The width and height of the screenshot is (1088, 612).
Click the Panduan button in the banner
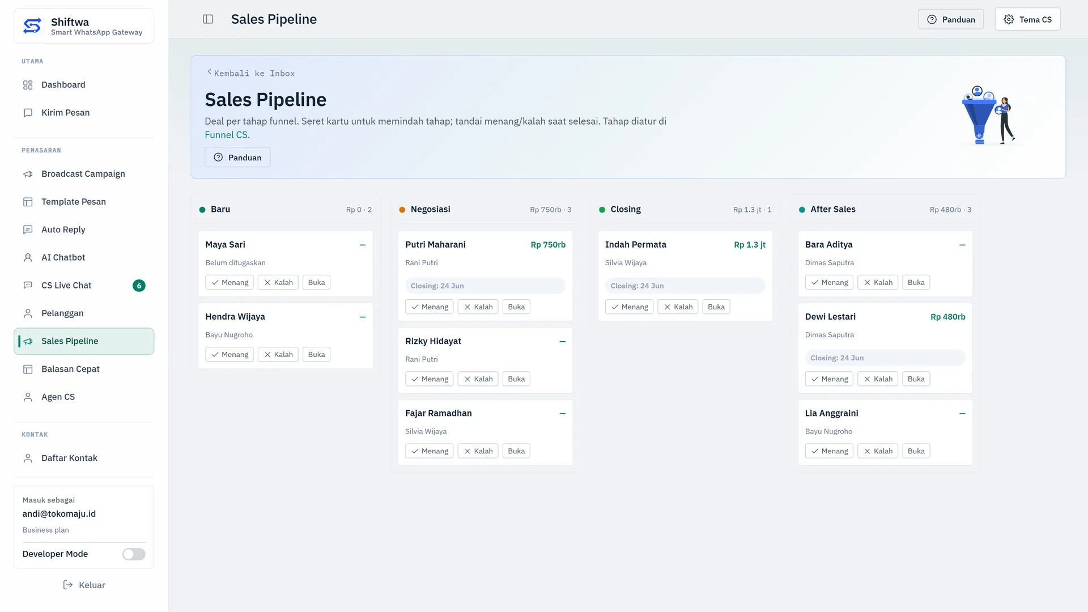[x=237, y=158]
